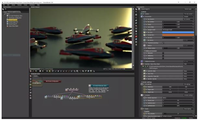The height and width of the screenshot is (120, 199).
Task: Click the Resolution height field
Action: [186, 87]
